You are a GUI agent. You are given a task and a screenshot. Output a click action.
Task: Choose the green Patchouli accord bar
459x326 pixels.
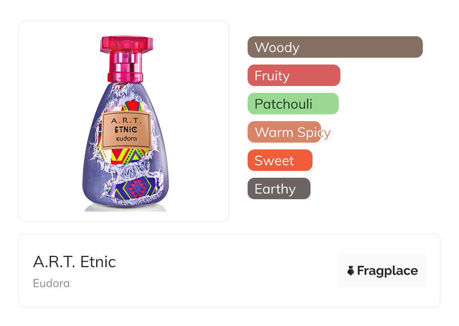[x=293, y=104]
